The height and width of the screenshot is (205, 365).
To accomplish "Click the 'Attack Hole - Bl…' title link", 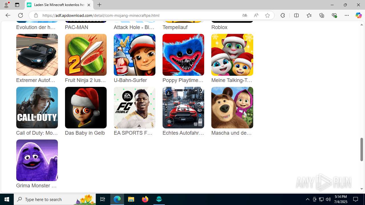I will [134, 27].
